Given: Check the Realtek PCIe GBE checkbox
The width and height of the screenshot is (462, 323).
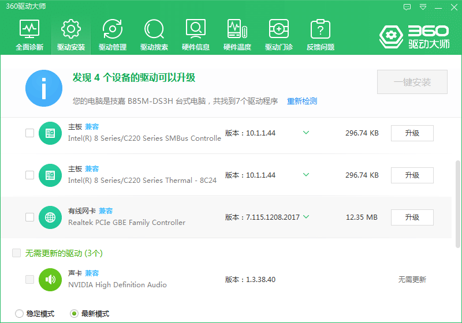Looking at the screenshot, I should click(30, 217).
